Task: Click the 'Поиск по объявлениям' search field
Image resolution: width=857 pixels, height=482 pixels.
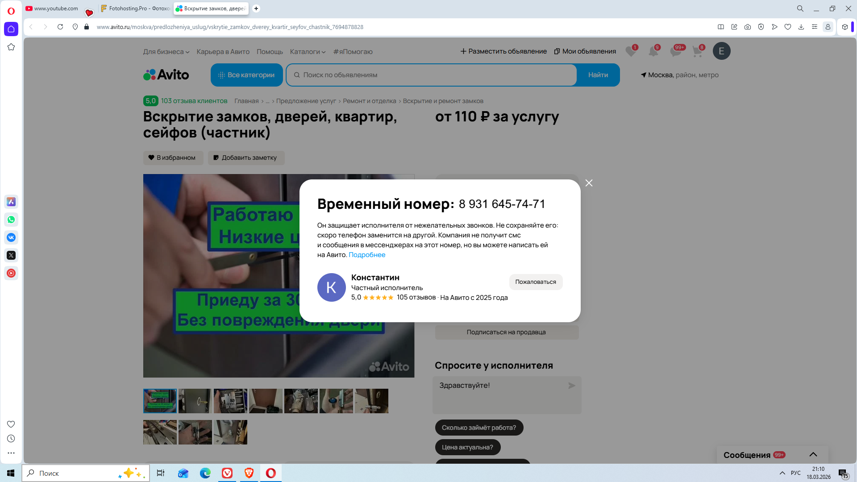Action: coord(431,75)
